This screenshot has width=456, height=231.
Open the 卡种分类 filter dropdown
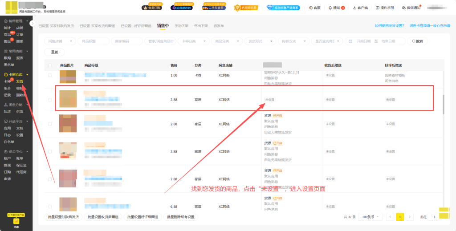pyautogui.click(x=193, y=41)
